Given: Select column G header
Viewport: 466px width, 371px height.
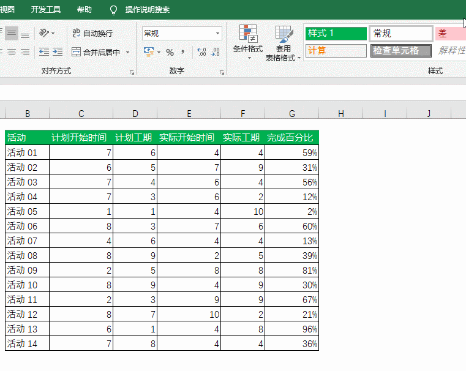Looking at the screenshot, I should 292,113.
